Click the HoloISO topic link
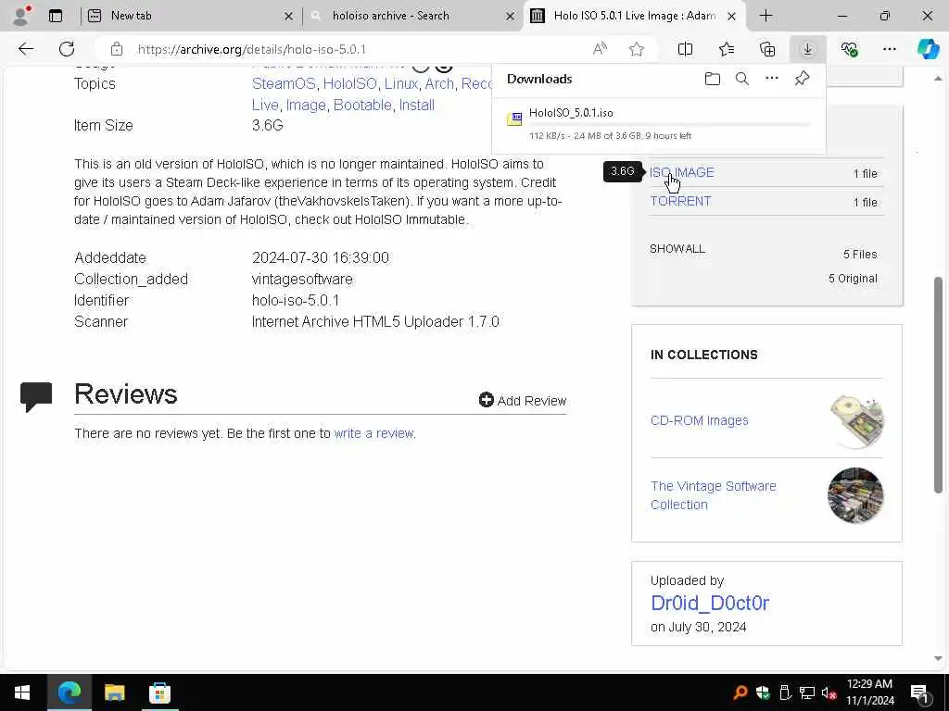The image size is (949, 711). point(349,83)
